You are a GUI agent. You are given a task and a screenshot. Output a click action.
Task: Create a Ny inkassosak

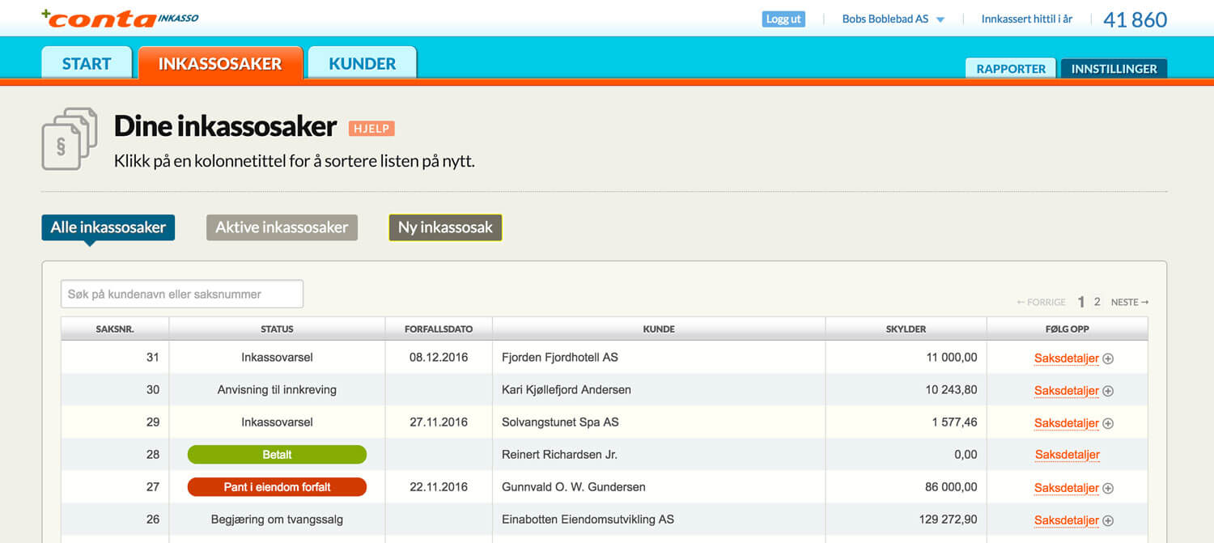click(x=445, y=227)
